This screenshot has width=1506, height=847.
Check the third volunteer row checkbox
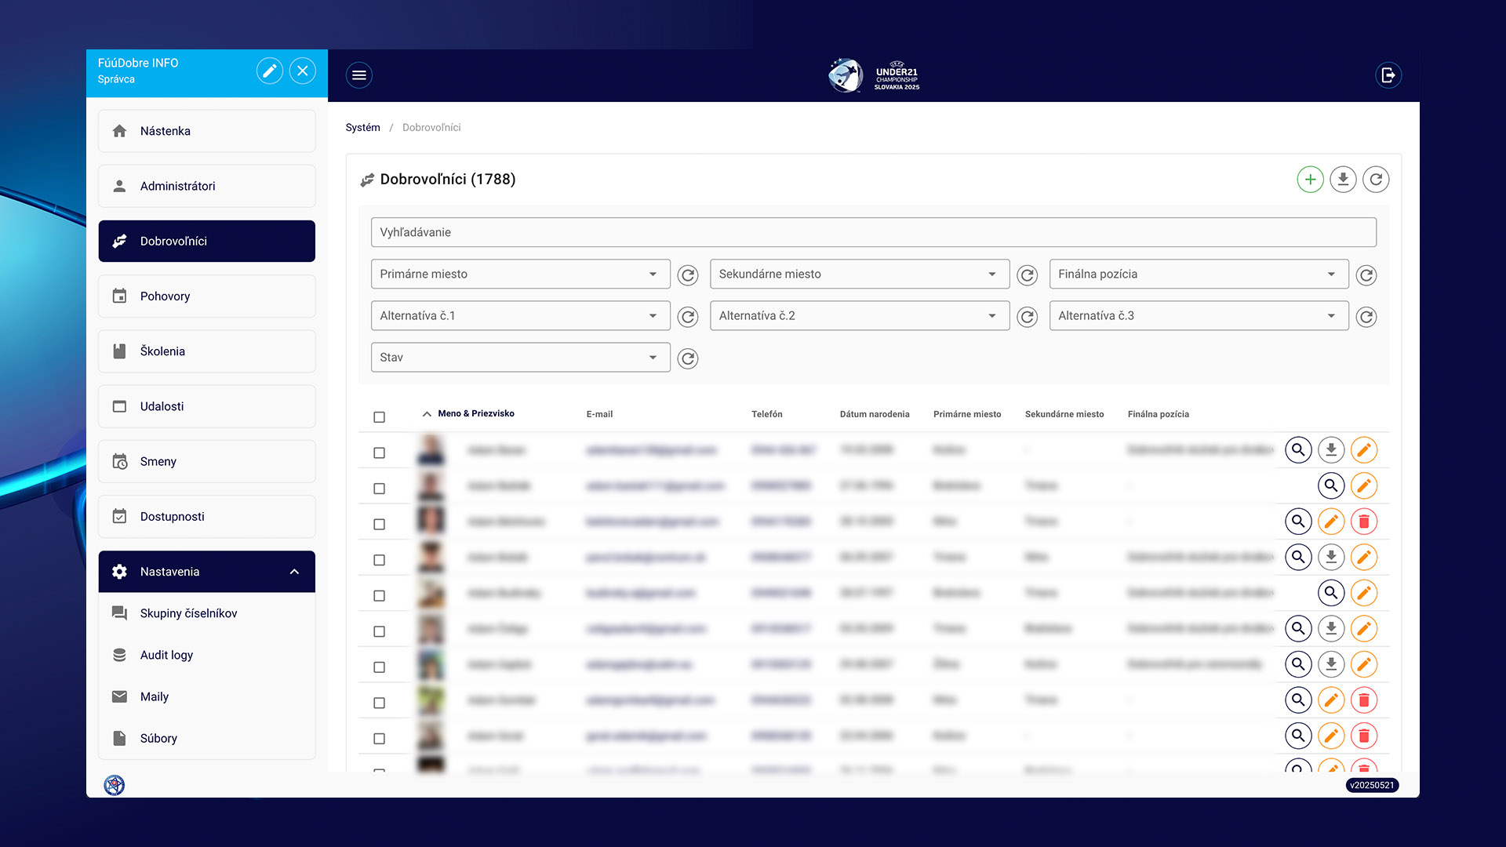pyautogui.click(x=380, y=525)
